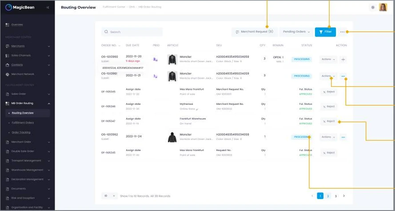
Task: Open Actions dropdown for order OS-1013960
Action: pos(328,60)
